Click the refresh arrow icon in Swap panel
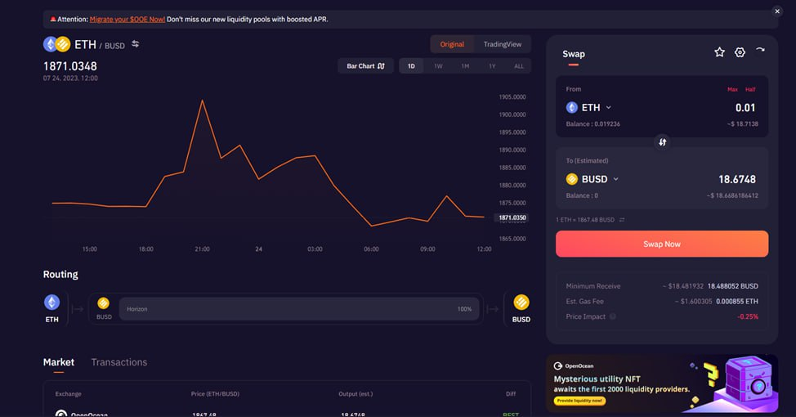Screen dimensions: 796x417 tap(760, 50)
